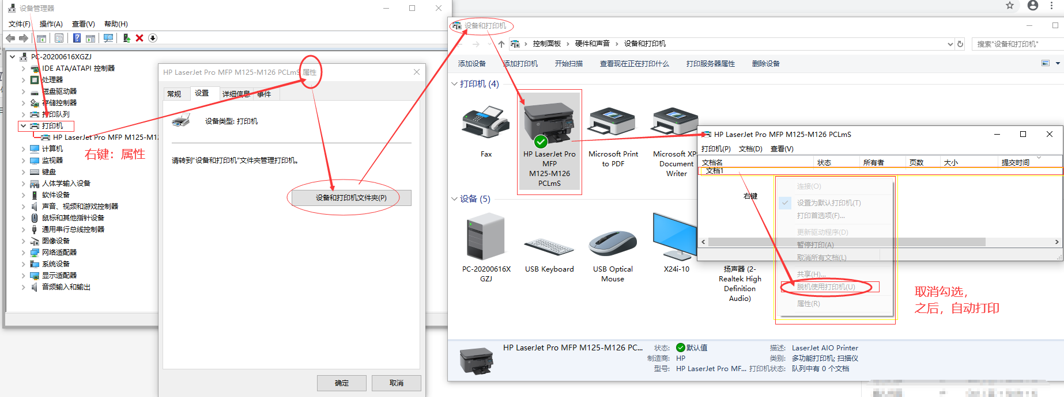This screenshot has width=1064, height=397.
Task: Click browser profile avatar icon
Action: pos(1033,6)
